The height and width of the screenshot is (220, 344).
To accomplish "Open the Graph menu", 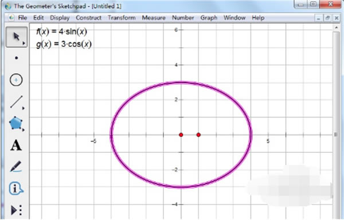I will coord(209,18).
